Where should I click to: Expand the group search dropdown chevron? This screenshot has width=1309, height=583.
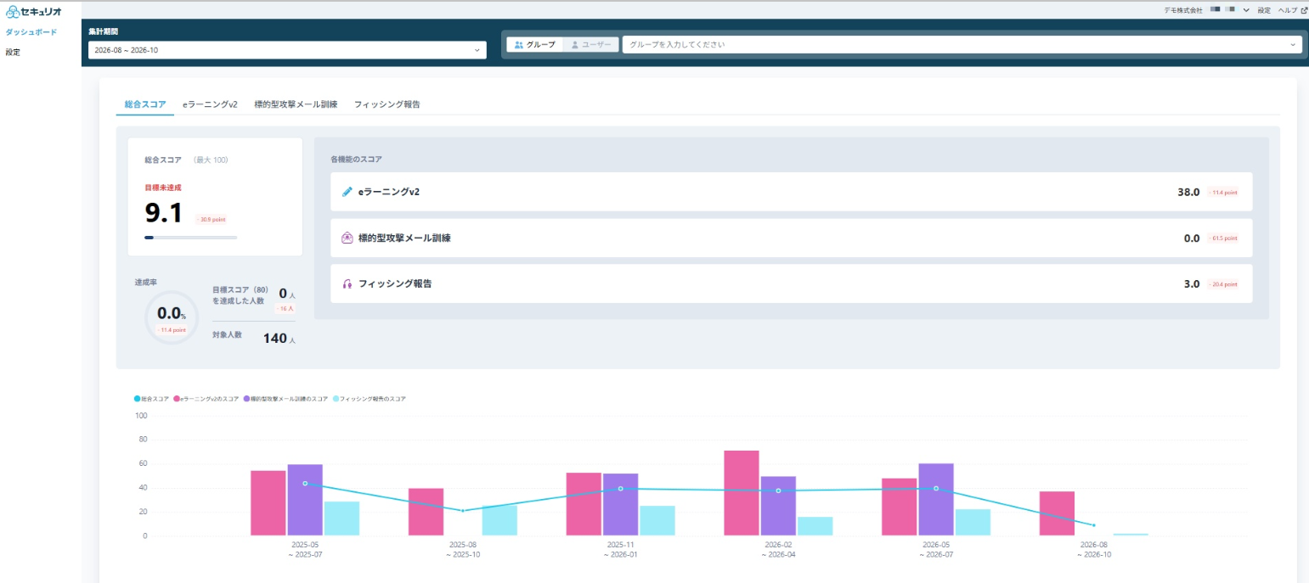click(x=1293, y=44)
